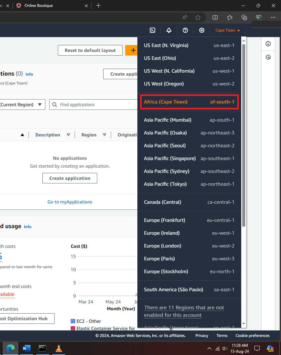The width and height of the screenshot is (281, 355).
Task: Open Cookie preferences in footer
Action: [252, 336]
